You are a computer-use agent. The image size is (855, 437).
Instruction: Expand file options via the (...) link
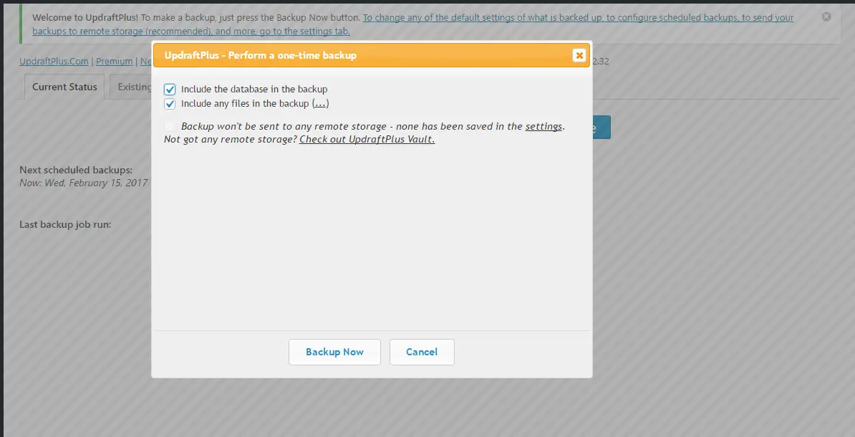[x=321, y=103]
